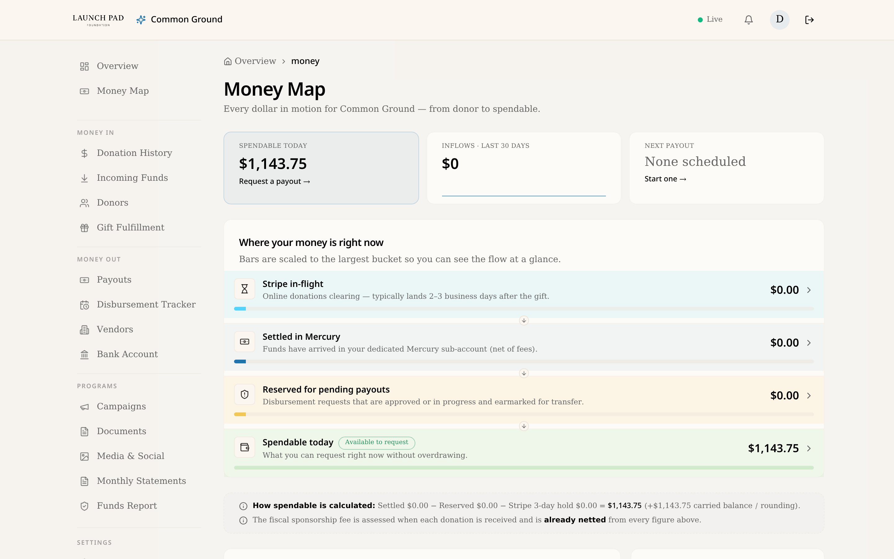This screenshot has width=894, height=559.
Task: Open Money Map in the sidebar
Action: click(x=139, y=91)
